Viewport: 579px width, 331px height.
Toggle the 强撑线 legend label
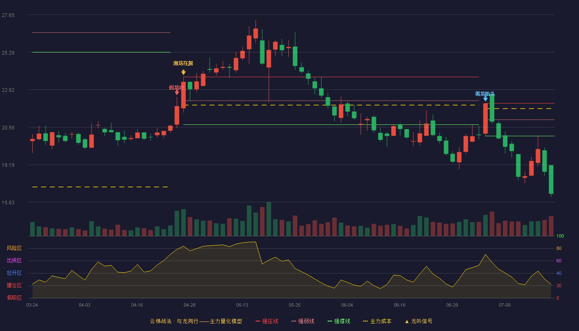pyautogui.click(x=342, y=321)
